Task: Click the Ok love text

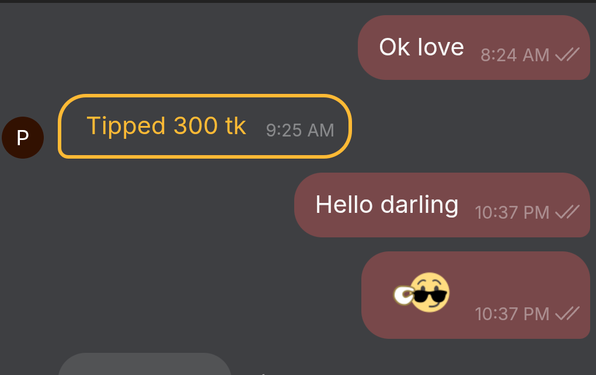Action: (421, 47)
